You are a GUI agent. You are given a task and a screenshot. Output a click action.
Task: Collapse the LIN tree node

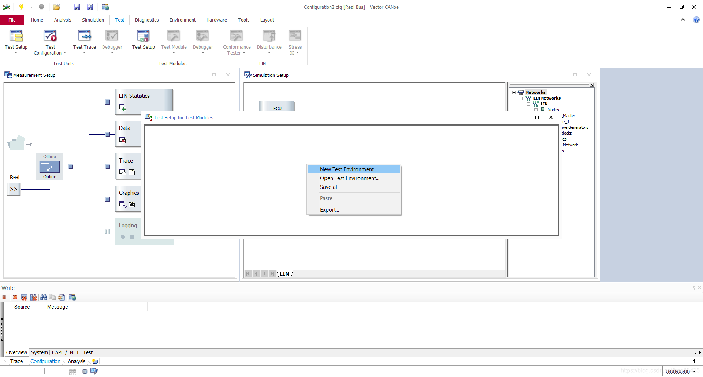point(528,104)
